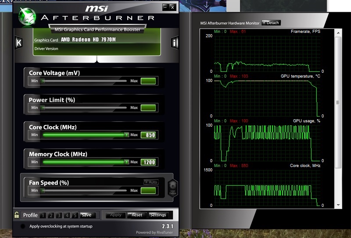Click the Core clock, MHz graph
The height and width of the screenshot is (238, 351).
coord(267,188)
